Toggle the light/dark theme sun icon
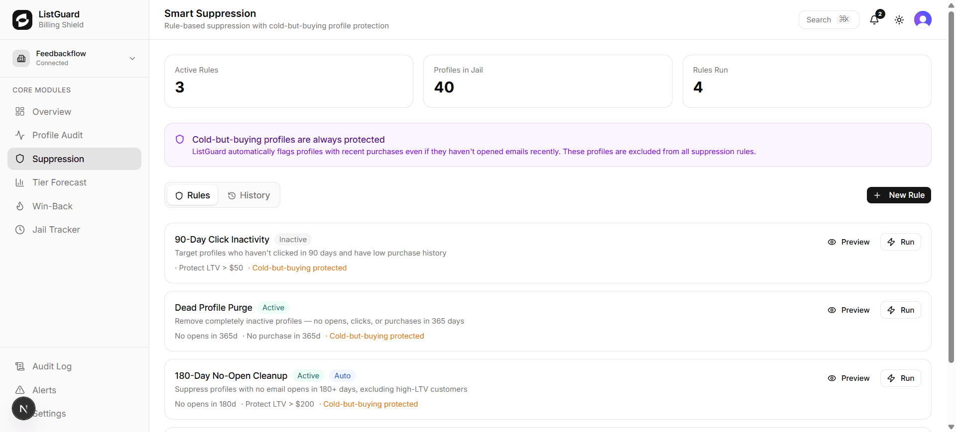This screenshot has width=956, height=432. (899, 20)
